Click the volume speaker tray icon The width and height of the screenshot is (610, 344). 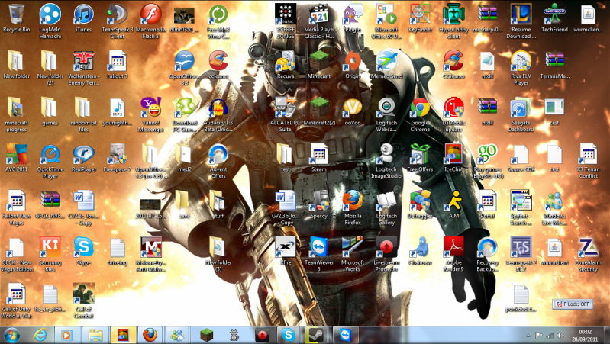point(560,335)
